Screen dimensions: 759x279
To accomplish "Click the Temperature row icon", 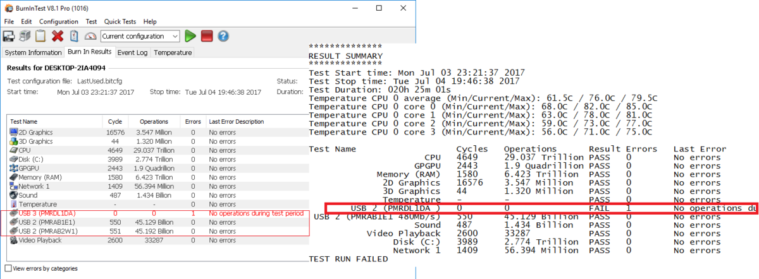I will (13, 205).
